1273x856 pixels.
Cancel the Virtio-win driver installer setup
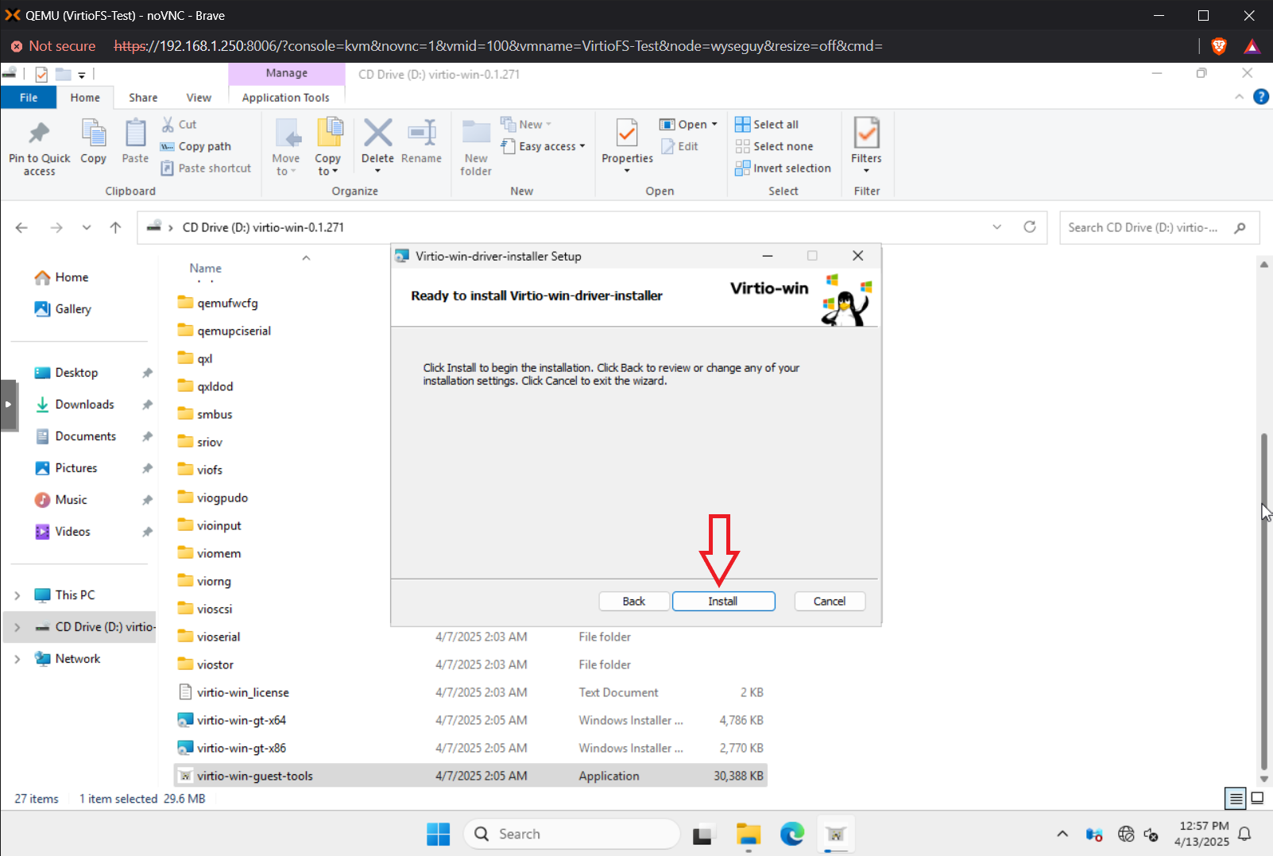[830, 602]
